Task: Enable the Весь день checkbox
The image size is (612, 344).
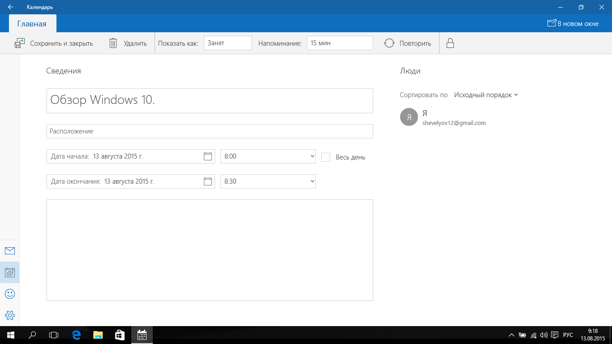Action: 326,157
